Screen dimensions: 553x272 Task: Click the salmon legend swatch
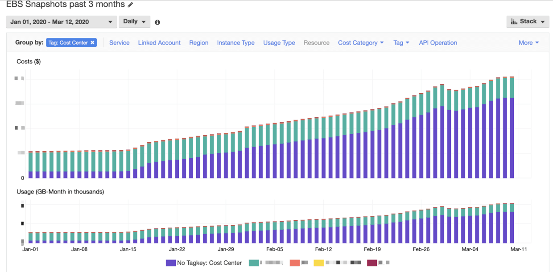click(294, 263)
